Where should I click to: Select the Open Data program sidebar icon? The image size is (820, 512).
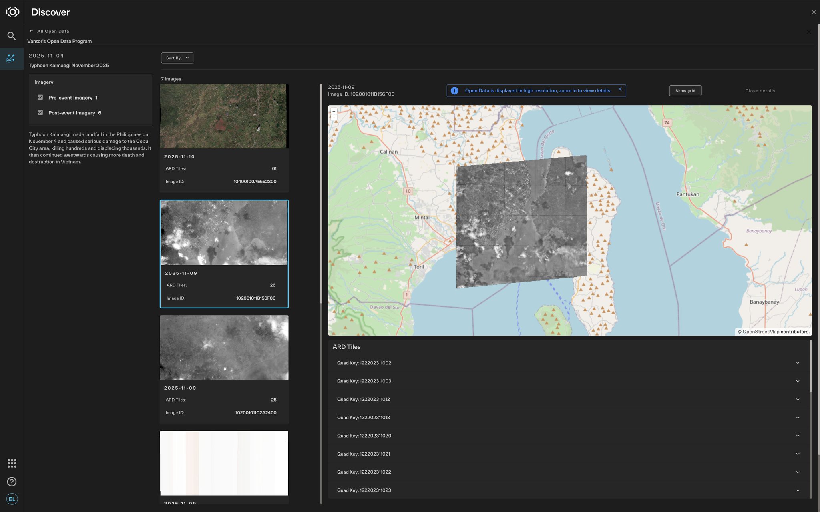(x=12, y=59)
